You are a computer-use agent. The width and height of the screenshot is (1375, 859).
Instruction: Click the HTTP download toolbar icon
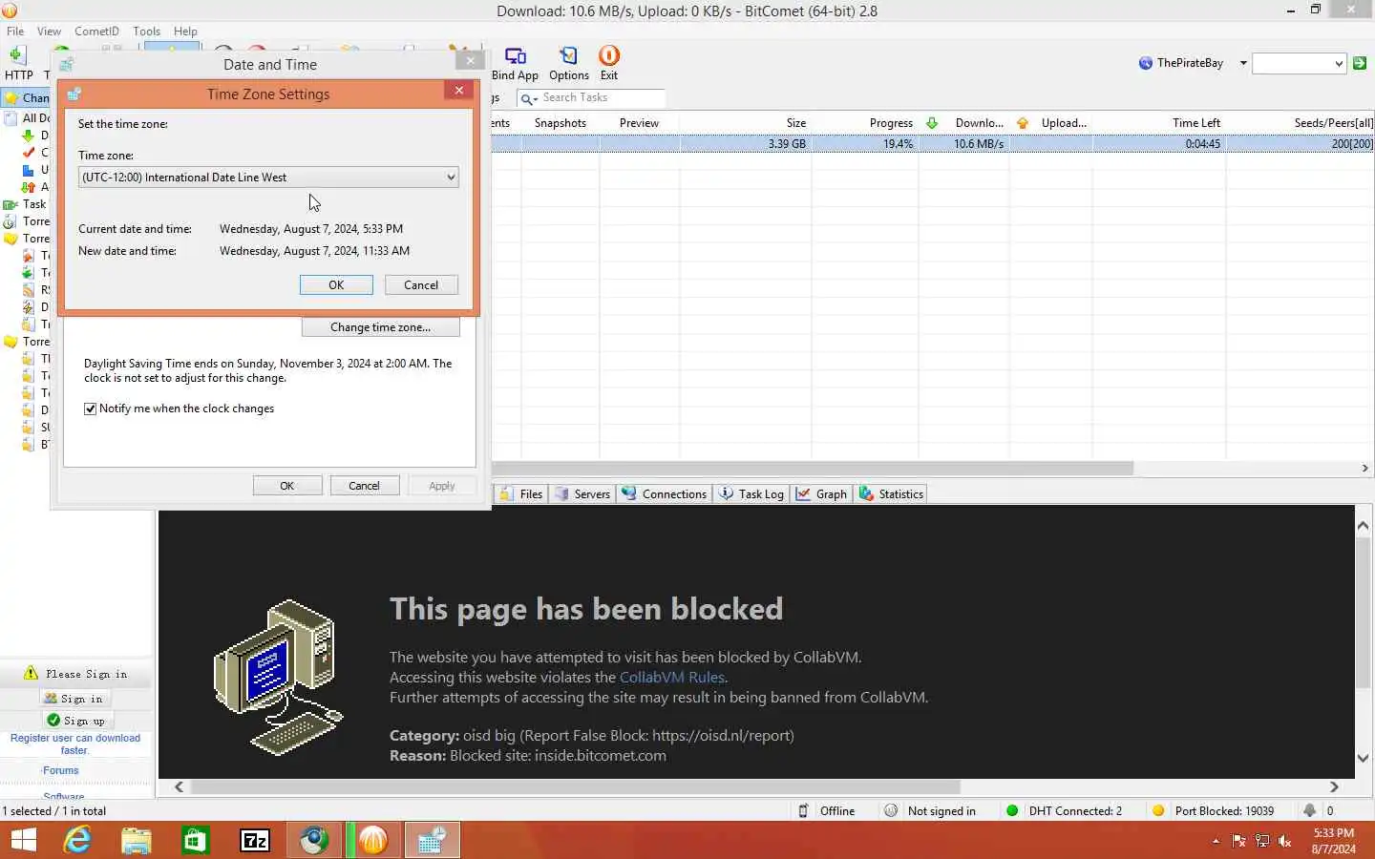click(18, 63)
